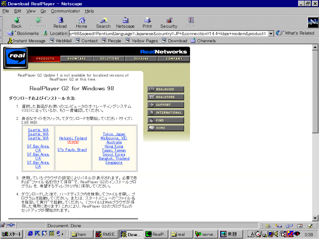Open People personal toolbar link

click(x=112, y=41)
